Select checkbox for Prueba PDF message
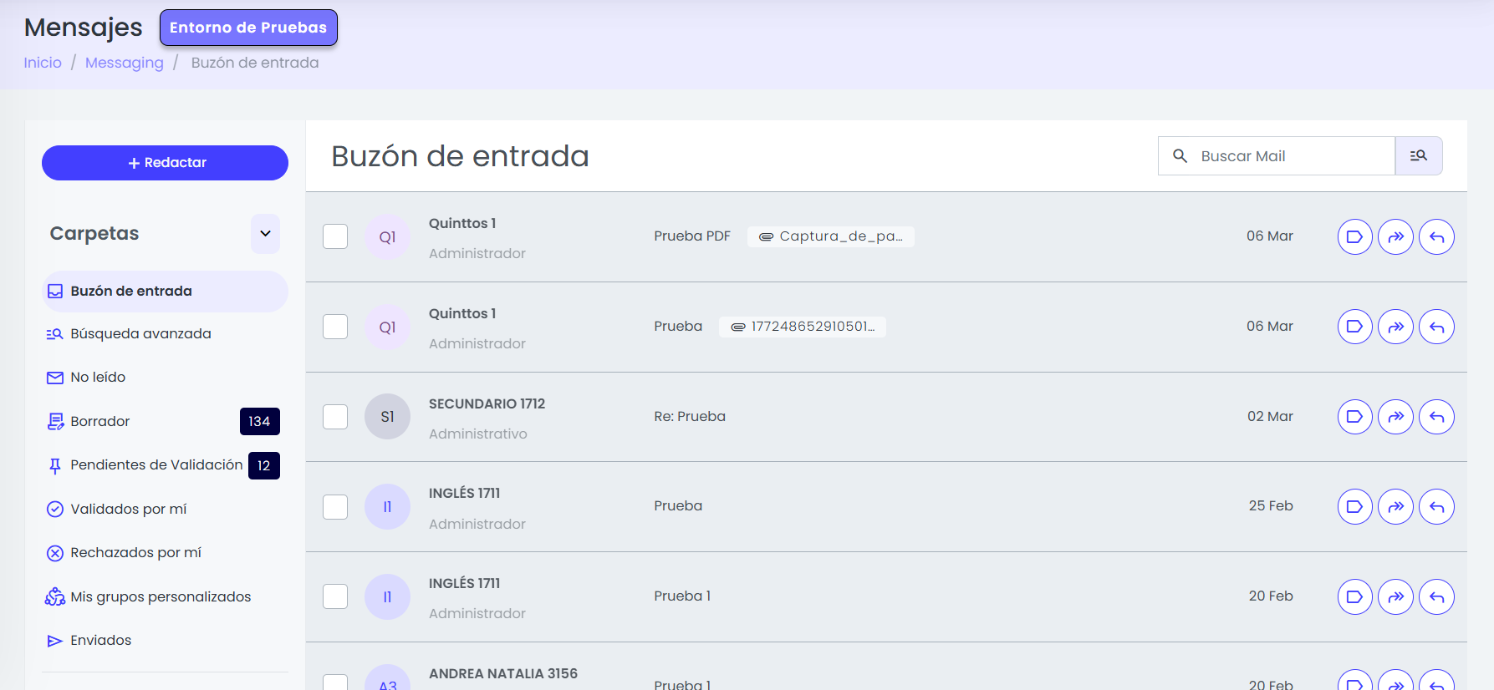The height and width of the screenshot is (690, 1494). (335, 236)
